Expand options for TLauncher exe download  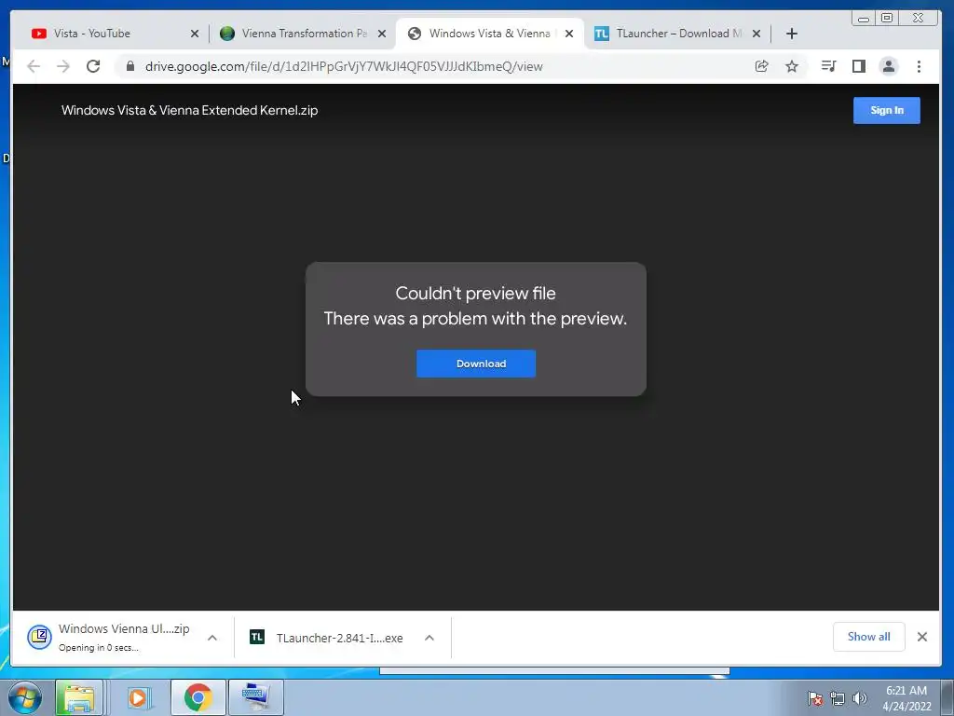pos(429,638)
